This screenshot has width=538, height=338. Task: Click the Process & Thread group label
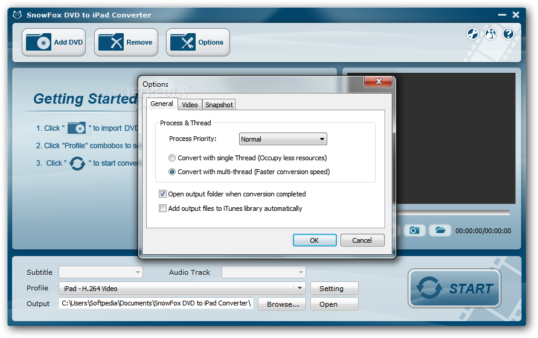(185, 123)
